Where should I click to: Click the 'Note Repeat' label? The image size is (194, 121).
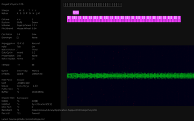pos(8,59)
